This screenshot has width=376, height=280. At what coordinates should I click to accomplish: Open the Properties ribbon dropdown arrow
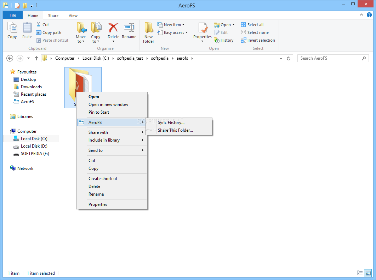point(202,41)
